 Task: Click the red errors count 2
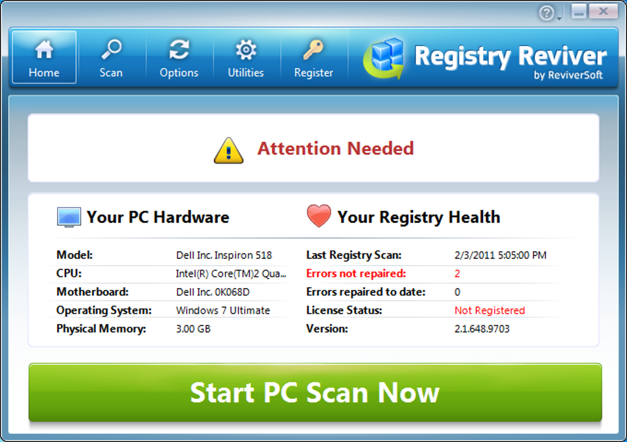pos(457,274)
